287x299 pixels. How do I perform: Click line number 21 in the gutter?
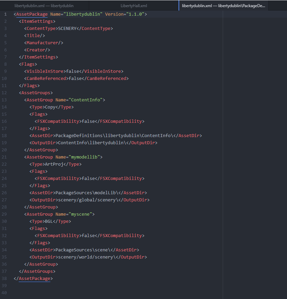[x=4, y=157]
